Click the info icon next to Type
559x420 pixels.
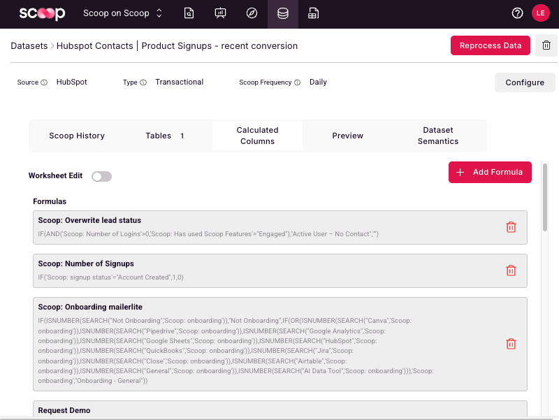click(x=143, y=82)
